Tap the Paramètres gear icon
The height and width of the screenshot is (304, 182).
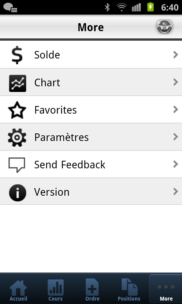[x=17, y=138]
